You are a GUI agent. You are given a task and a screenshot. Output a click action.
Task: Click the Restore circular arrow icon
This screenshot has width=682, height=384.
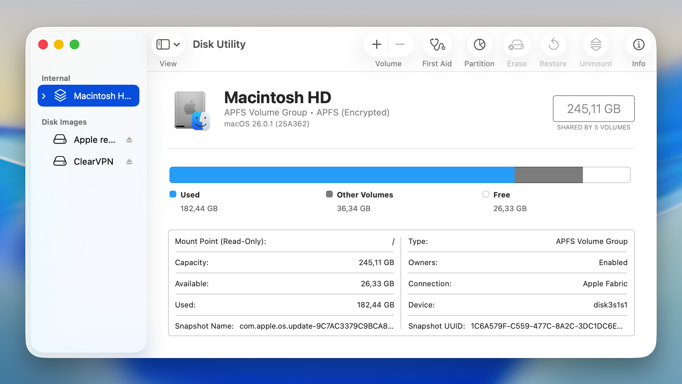click(553, 44)
